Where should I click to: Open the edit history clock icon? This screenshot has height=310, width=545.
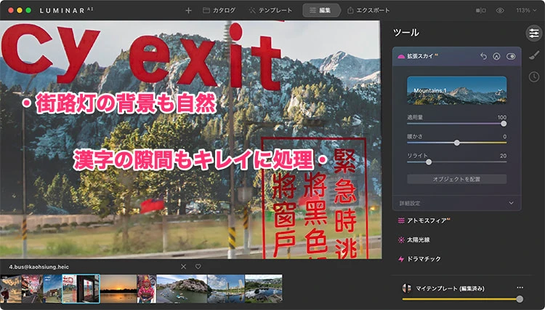tap(533, 76)
